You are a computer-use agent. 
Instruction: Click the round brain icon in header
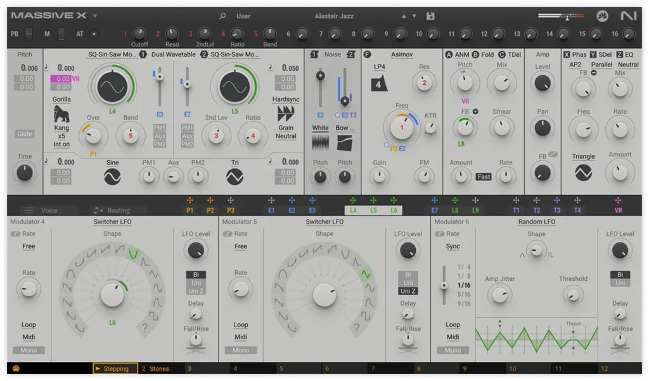(x=602, y=16)
